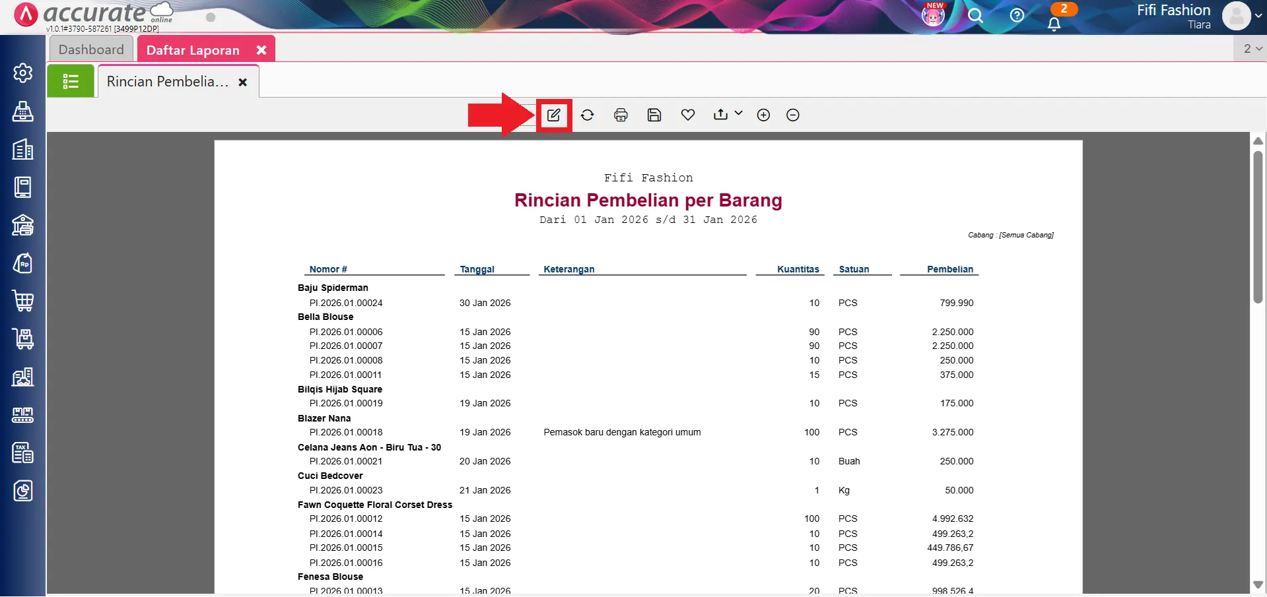
Task: Zoom out with the minus circle icon
Action: tap(793, 115)
